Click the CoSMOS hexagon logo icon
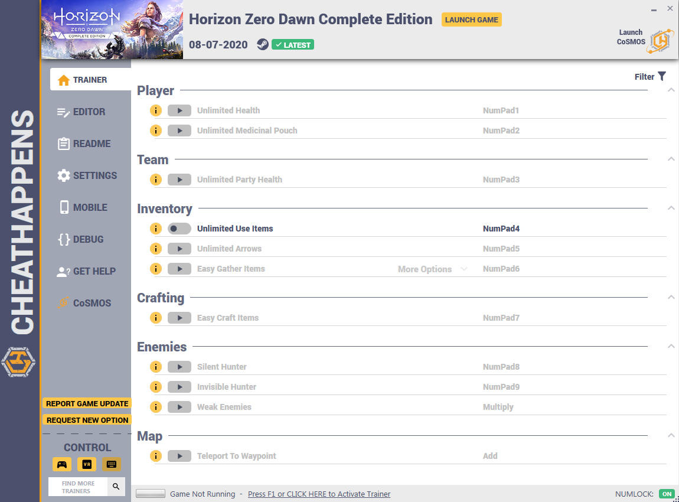The height and width of the screenshot is (502, 679). (660, 41)
